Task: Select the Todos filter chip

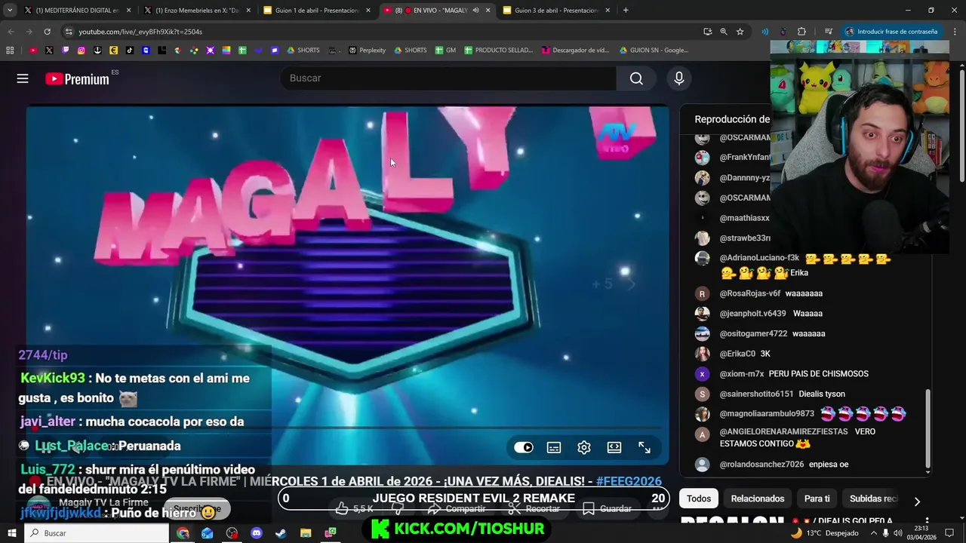Action: [x=699, y=499]
